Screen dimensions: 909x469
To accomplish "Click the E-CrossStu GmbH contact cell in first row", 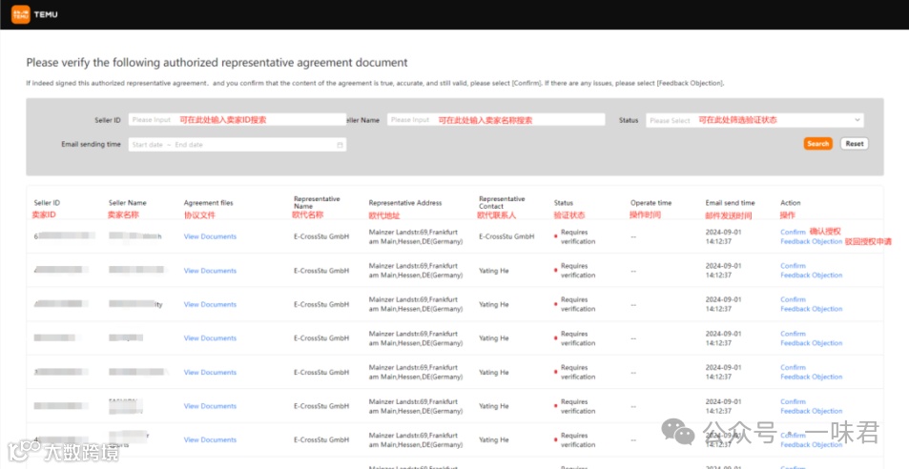I will click(506, 236).
